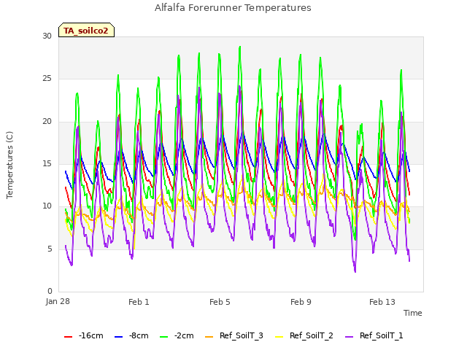This screenshot has height=350, width=467.
Task: Hide the Ref_SoilT_1 legend series
Action: [x=374, y=335]
